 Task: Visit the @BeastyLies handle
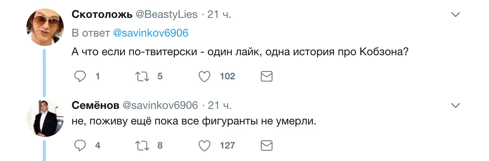[167, 15]
